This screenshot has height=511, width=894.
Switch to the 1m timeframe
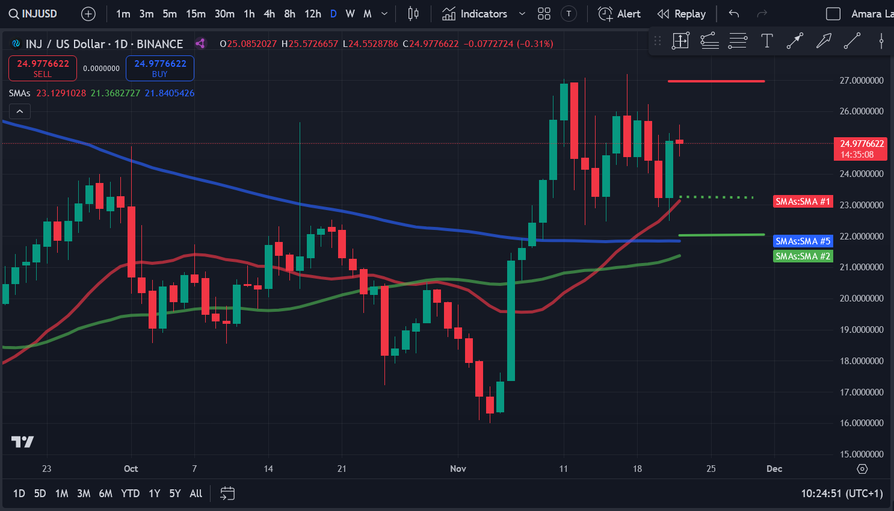[x=123, y=14]
